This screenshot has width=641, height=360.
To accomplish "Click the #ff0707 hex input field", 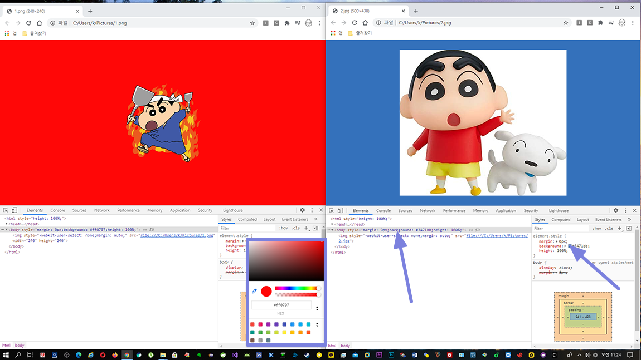I will click(281, 305).
